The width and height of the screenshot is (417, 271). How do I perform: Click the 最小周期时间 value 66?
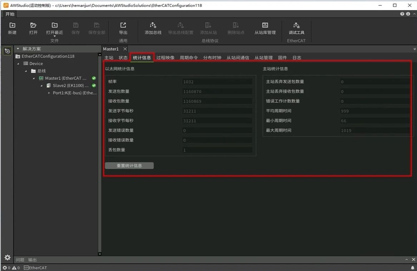click(x=375, y=121)
